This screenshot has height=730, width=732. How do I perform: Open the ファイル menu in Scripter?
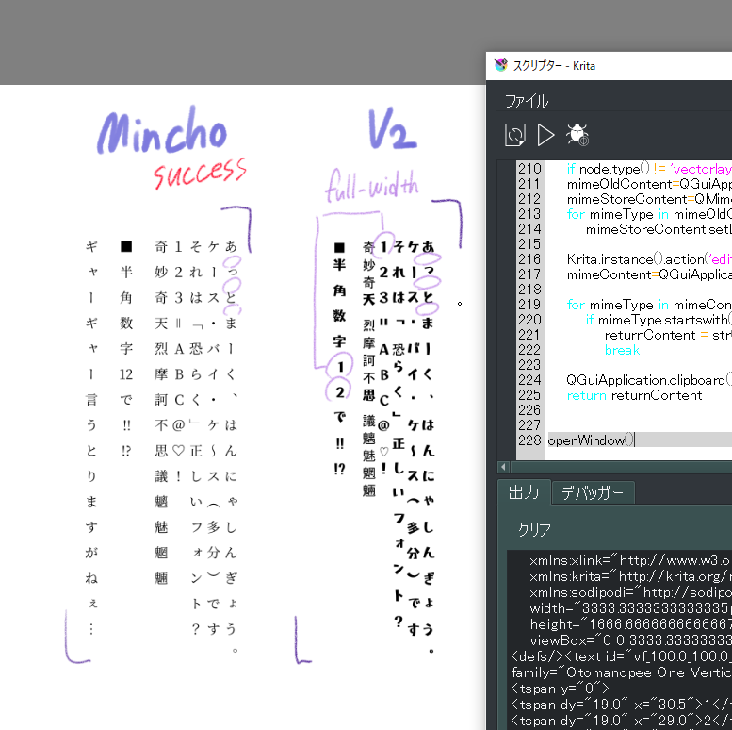pyautogui.click(x=526, y=101)
